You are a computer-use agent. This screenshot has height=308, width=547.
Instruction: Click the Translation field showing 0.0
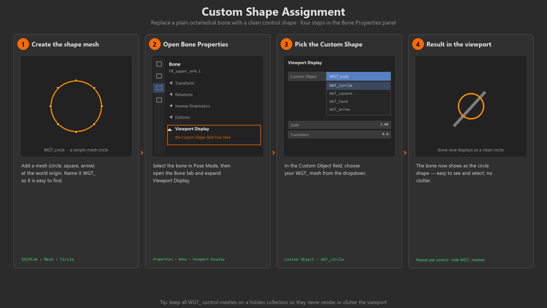point(339,135)
